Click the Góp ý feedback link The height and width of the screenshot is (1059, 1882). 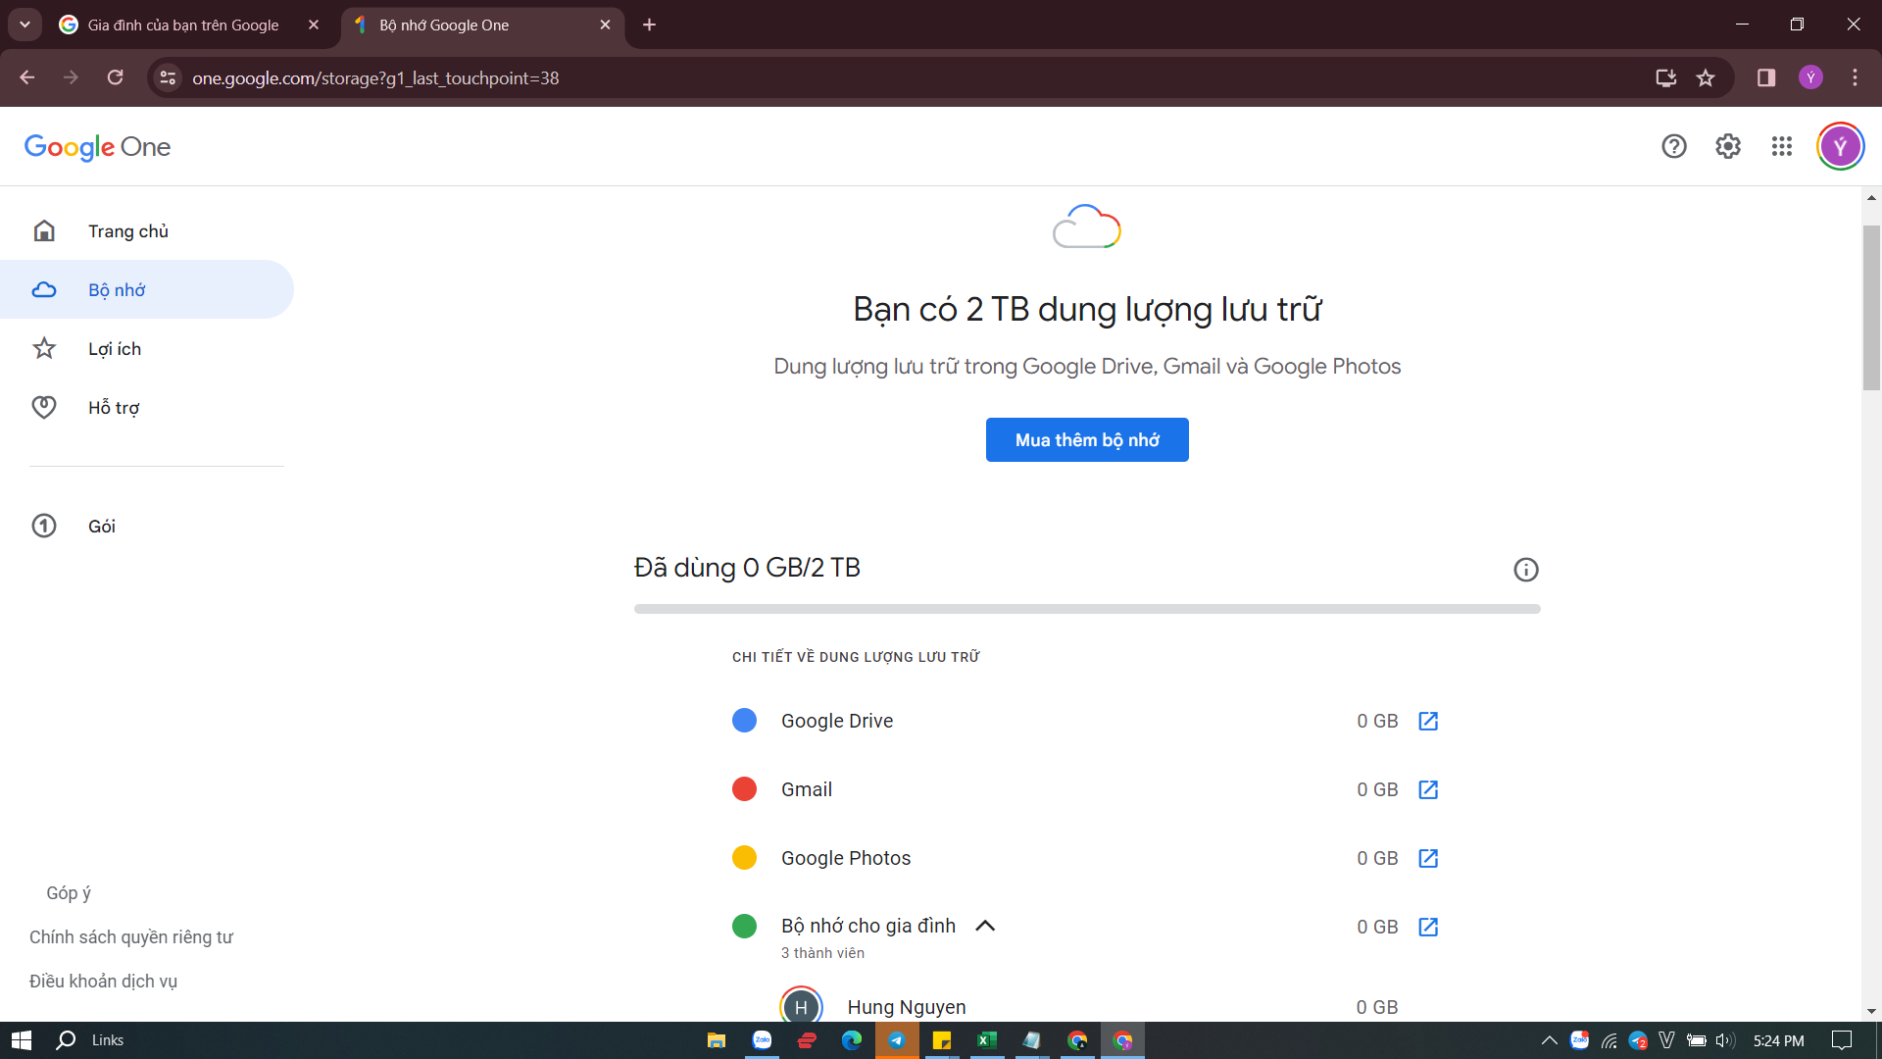[69, 892]
